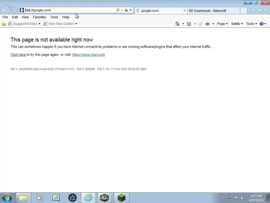Open the Edit menu
The height and width of the screenshot is (203, 270).
[15, 17]
